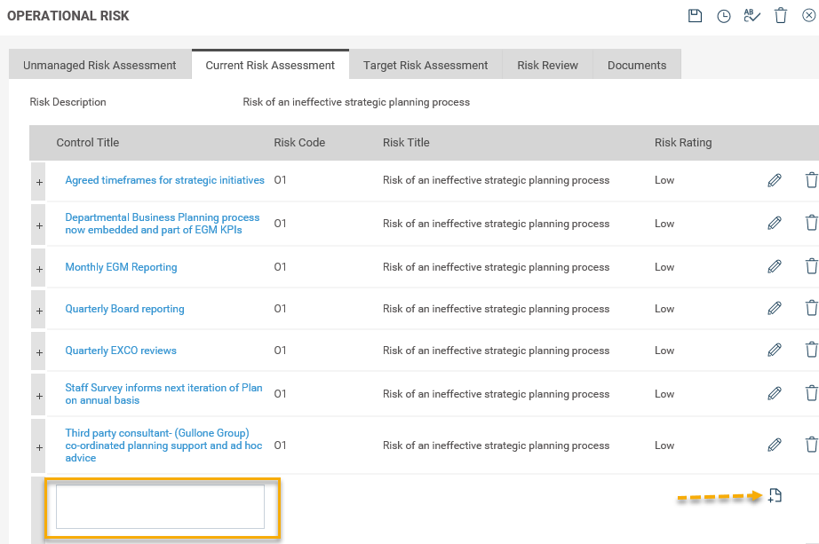Run the spell check icon

click(x=752, y=16)
